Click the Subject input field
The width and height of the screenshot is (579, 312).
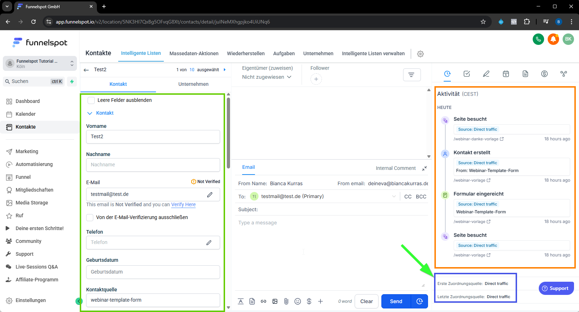click(x=333, y=209)
